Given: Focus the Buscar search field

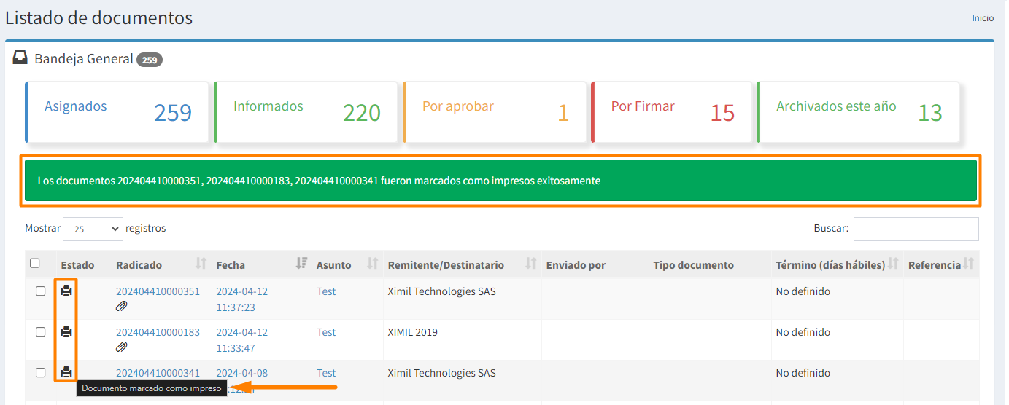Looking at the screenshot, I should tap(916, 229).
